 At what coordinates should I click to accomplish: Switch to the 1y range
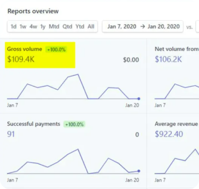click(43, 27)
